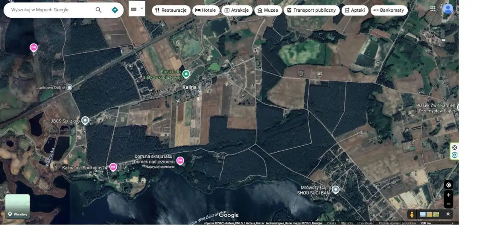The image size is (484, 225).
Task: Open directions with the blue arrow icon
Action: (115, 10)
